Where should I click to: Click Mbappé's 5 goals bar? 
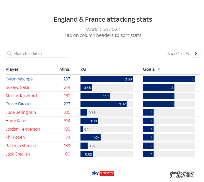pos(169,79)
